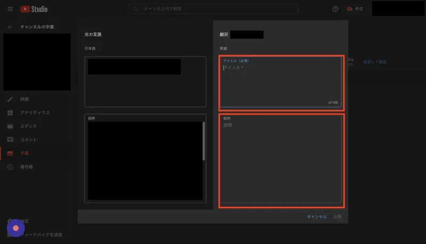This screenshot has width=426, height=244.
Task: Click the copyright circle icon
Action: tap(10, 167)
